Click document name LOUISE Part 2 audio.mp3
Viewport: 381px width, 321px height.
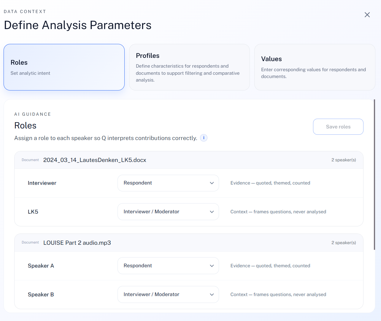click(x=77, y=243)
